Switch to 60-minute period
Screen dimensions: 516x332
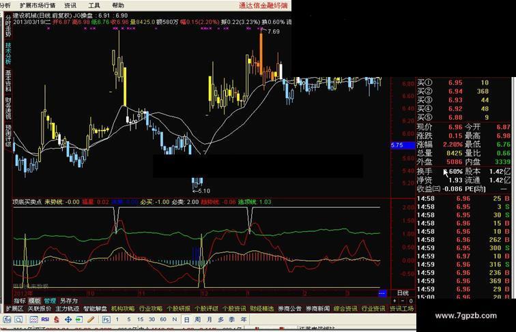tap(163, 319)
